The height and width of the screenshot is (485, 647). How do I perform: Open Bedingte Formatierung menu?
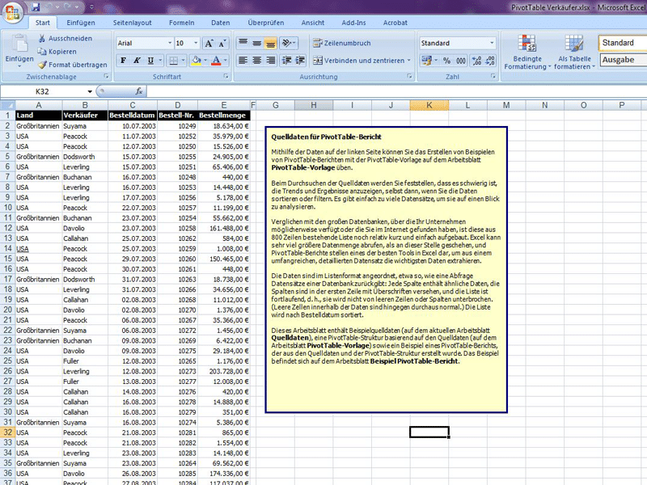[527, 52]
